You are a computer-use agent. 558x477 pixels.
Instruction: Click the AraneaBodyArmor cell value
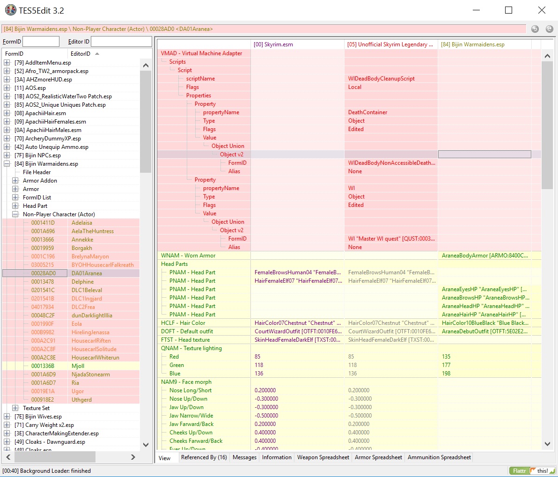point(485,256)
